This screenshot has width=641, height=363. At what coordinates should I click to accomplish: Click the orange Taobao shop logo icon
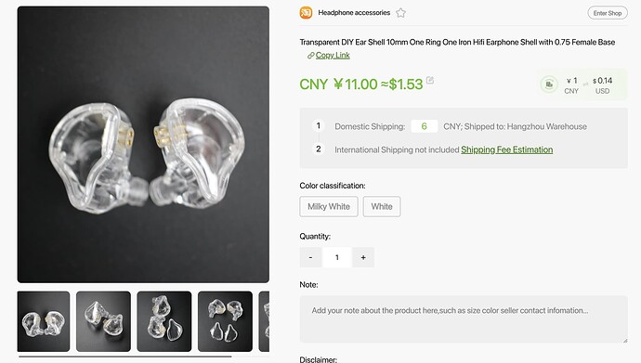pyautogui.click(x=306, y=13)
